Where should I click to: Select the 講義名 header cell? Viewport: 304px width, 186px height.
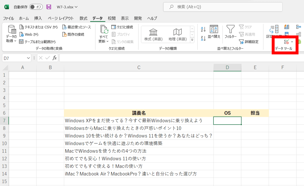(x=139, y=113)
